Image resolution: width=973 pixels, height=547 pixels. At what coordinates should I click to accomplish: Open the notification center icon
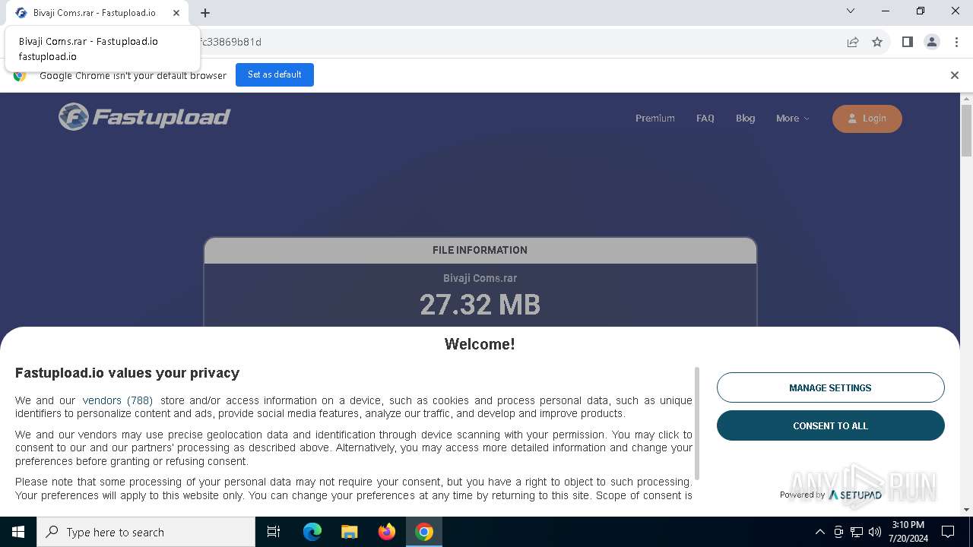(x=948, y=532)
